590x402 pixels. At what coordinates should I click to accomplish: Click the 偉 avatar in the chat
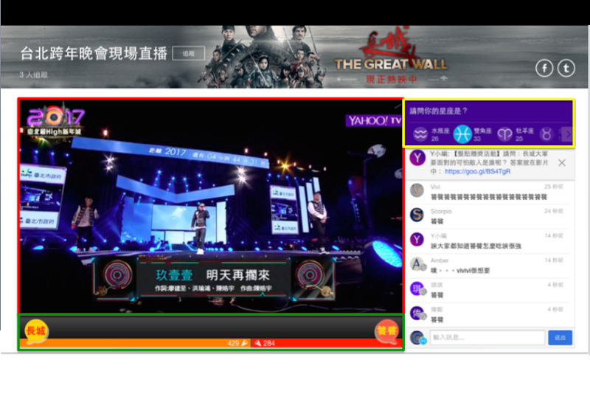417,313
